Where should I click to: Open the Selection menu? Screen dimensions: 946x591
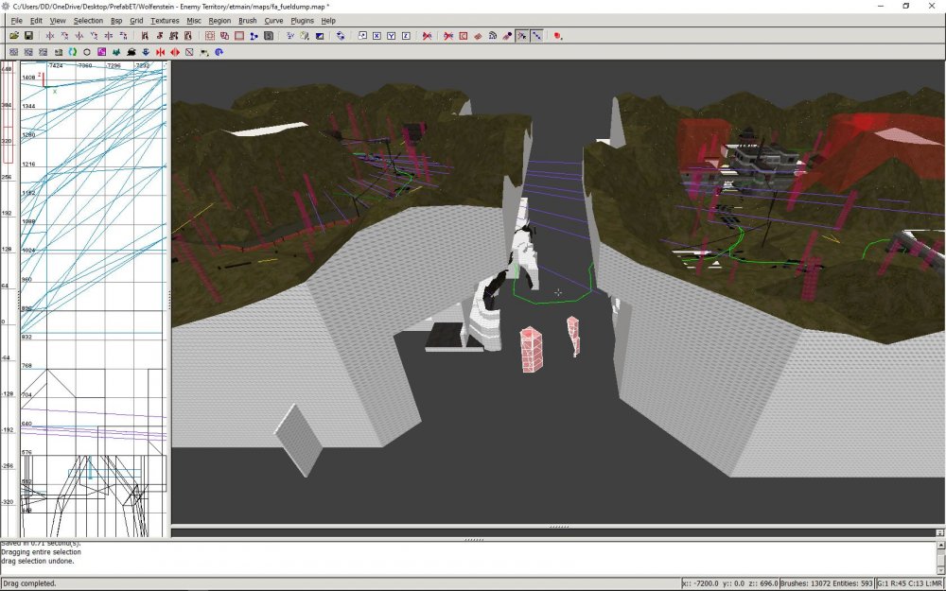pos(88,21)
